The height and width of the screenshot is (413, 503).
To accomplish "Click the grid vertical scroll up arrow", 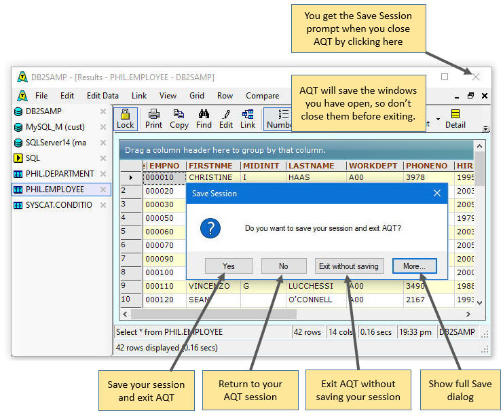I will point(480,146).
